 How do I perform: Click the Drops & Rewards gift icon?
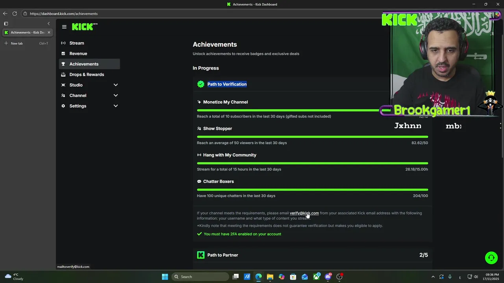[x=63, y=75]
